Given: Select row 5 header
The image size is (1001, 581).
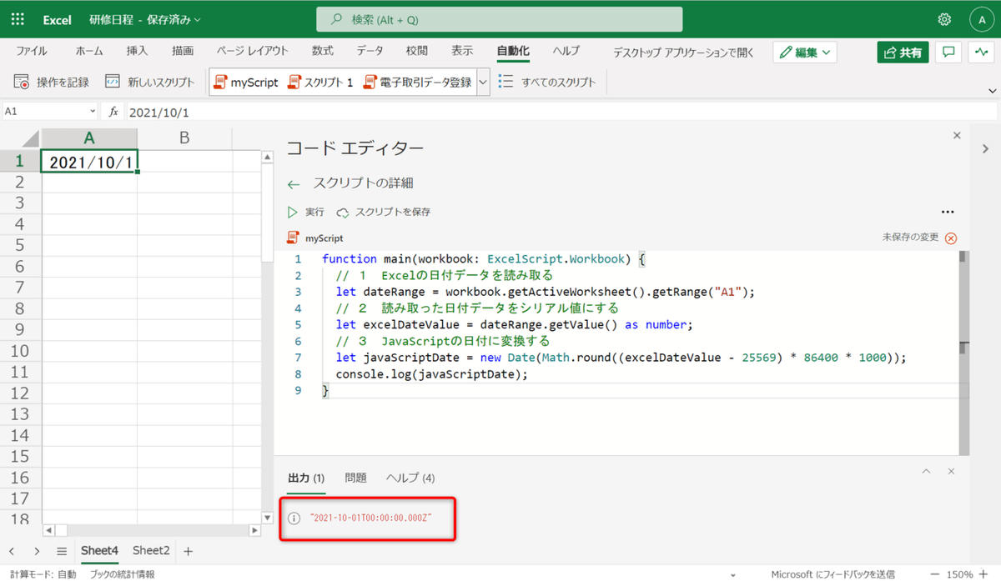Looking at the screenshot, I should (20, 245).
